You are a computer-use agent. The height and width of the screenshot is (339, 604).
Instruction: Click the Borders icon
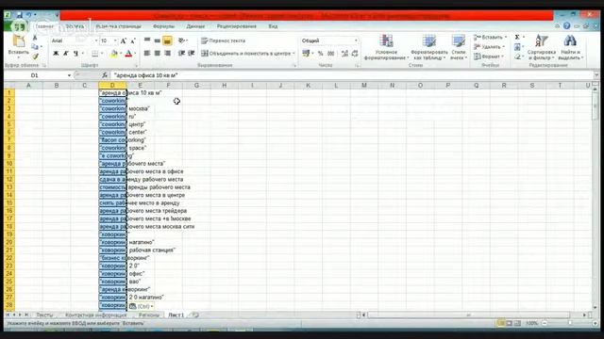(94, 54)
